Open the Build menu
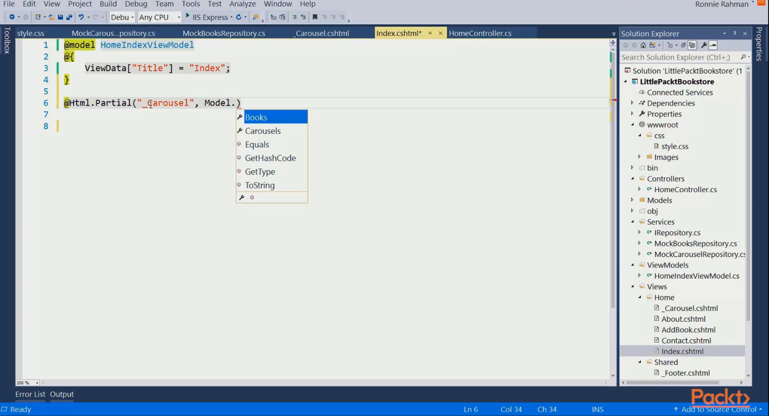Screen dimensions: 769x416 (108, 4)
